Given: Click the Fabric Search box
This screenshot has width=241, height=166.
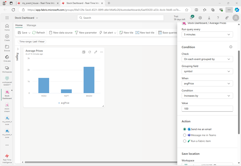Looking at the screenshot, I should point(120,18).
